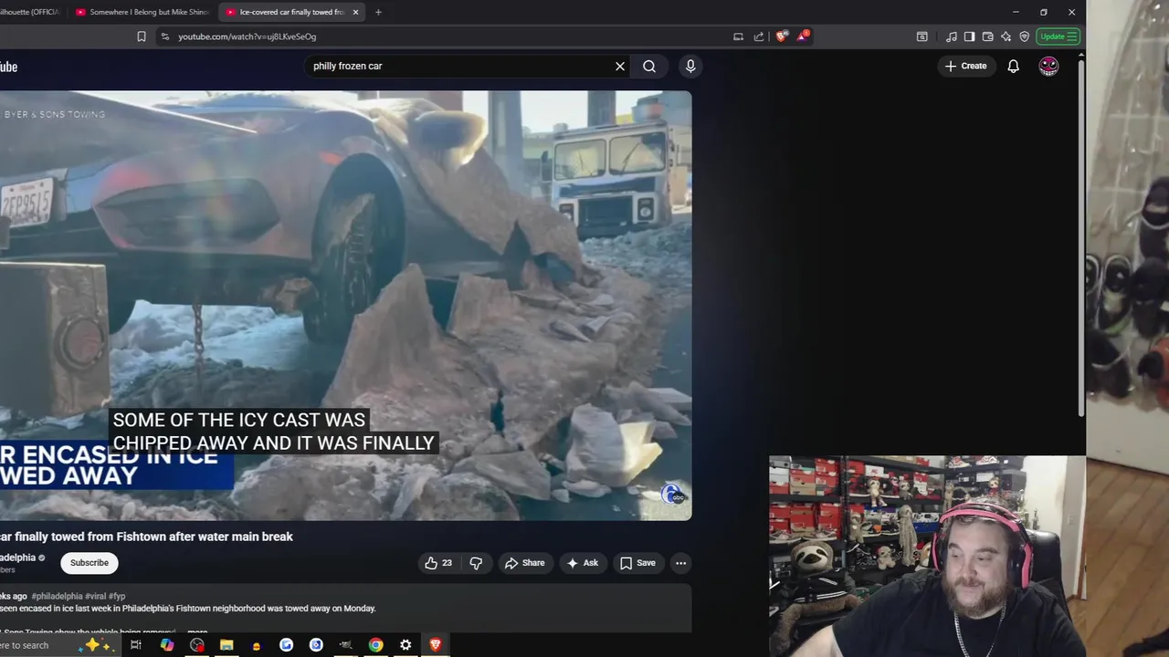Save the video to a playlist
The width and height of the screenshot is (1169, 657).
[637, 563]
